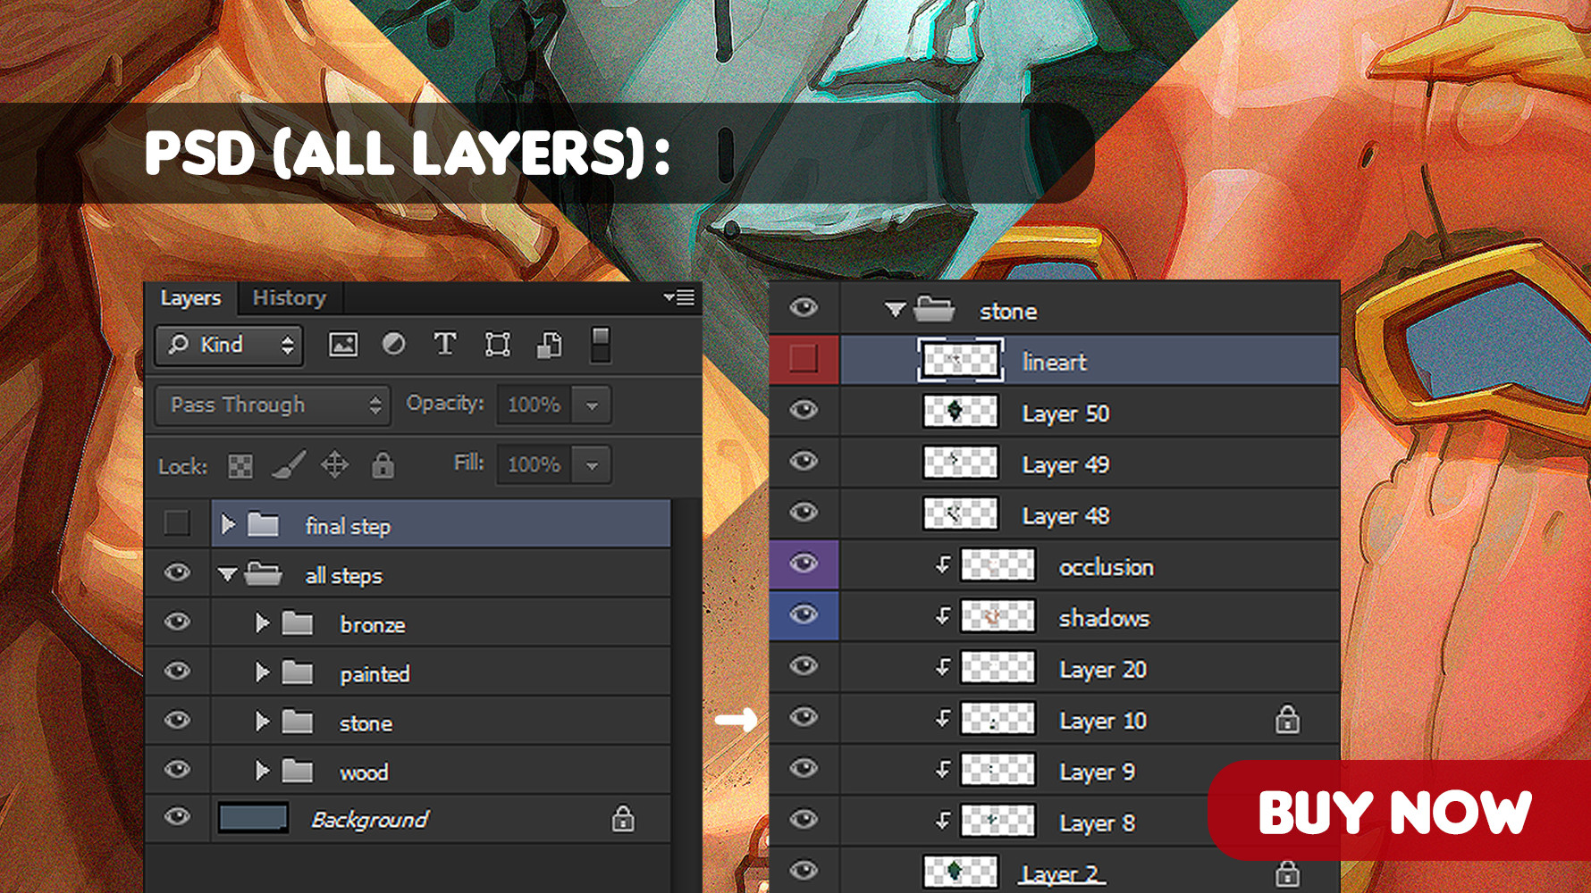This screenshot has width=1591, height=893.
Task: Lock position move icon
Action: 334,464
